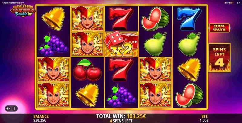
Task: Open the game info icon
Action: coord(15,109)
